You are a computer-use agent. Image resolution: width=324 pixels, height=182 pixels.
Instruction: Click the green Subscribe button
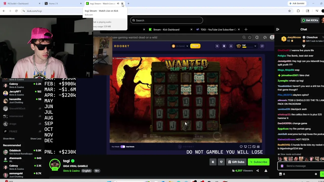click(x=259, y=162)
